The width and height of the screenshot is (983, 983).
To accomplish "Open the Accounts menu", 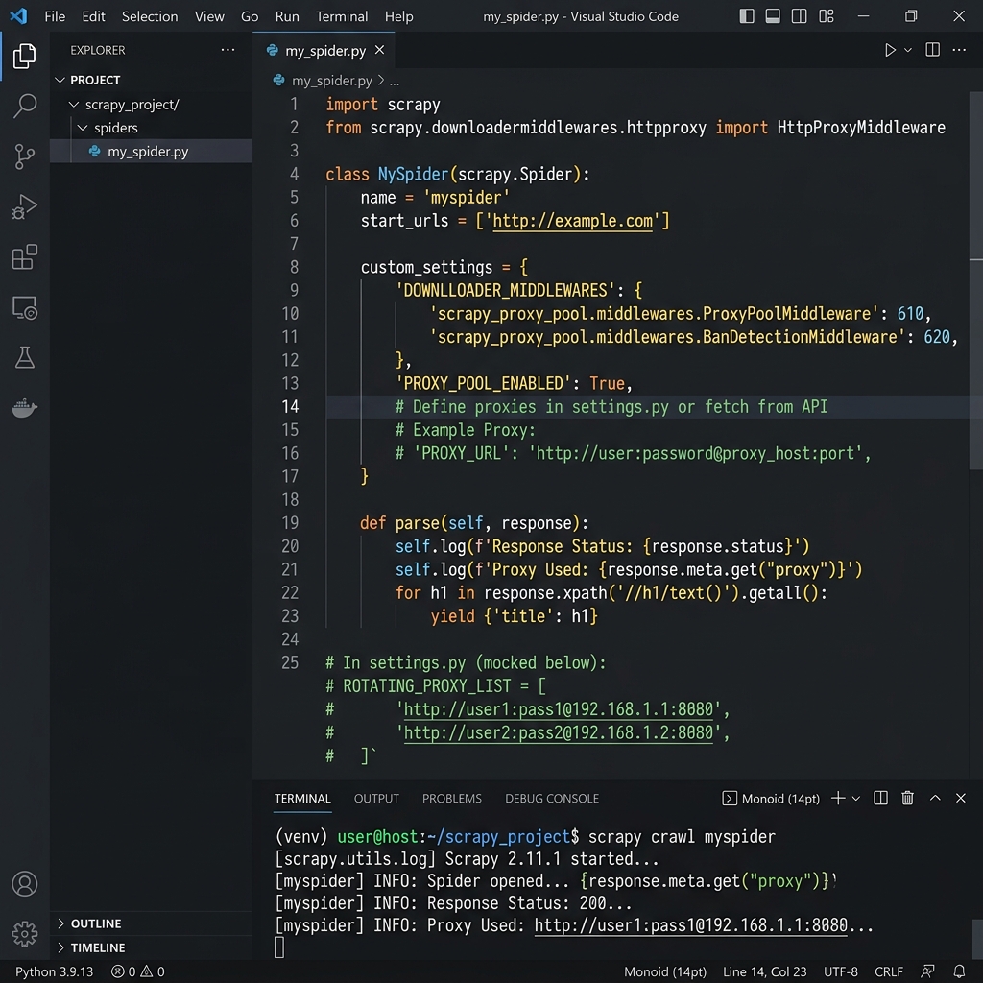I will click(x=24, y=884).
